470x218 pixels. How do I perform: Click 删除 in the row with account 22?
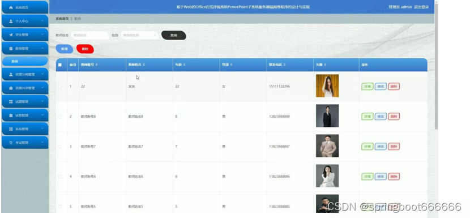tap(394, 87)
